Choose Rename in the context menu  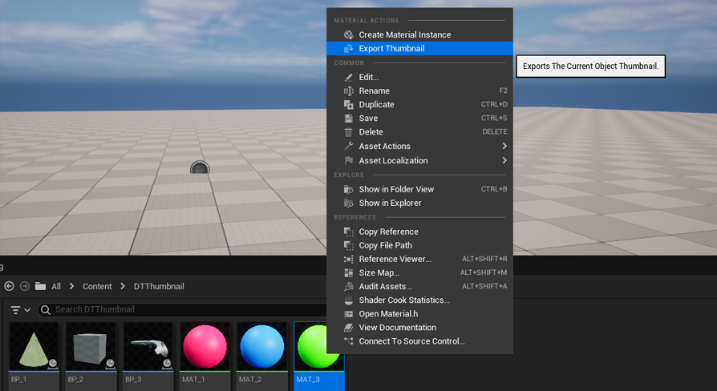tap(419, 91)
